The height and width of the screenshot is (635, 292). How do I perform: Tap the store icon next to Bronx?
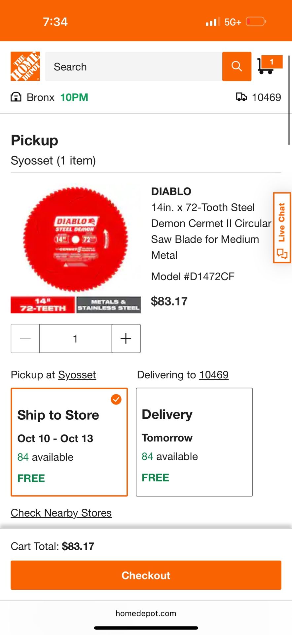click(x=16, y=97)
